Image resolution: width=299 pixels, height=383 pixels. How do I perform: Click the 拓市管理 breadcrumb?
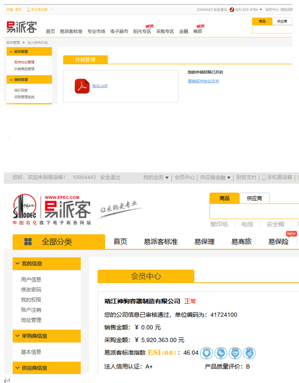[13, 43]
